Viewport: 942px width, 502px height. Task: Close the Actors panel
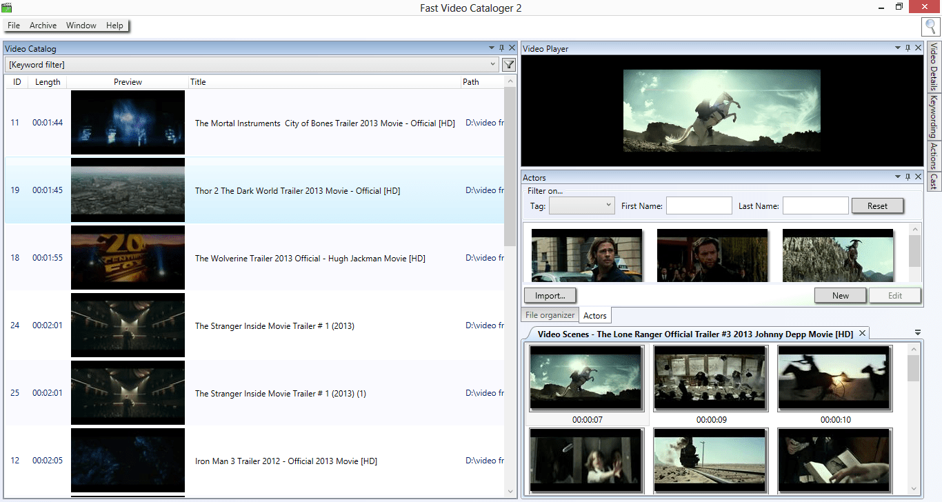click(x=918, y=177)
